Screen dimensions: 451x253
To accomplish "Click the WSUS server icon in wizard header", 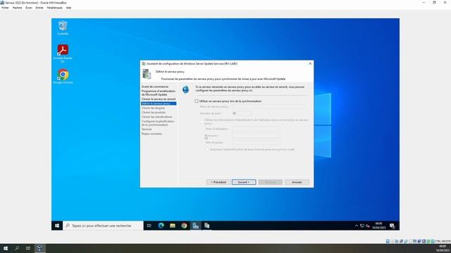I will [147, 74].
